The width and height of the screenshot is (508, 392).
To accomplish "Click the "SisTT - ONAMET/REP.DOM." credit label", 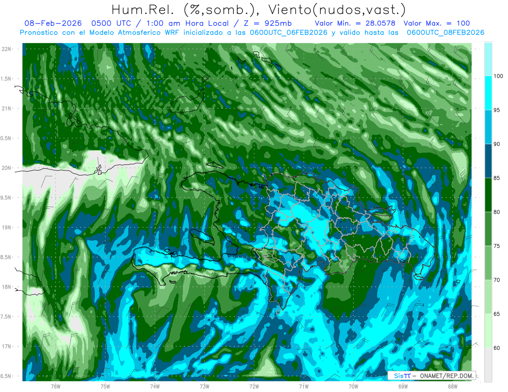I will pyautogui.click(x=433, y=376).
